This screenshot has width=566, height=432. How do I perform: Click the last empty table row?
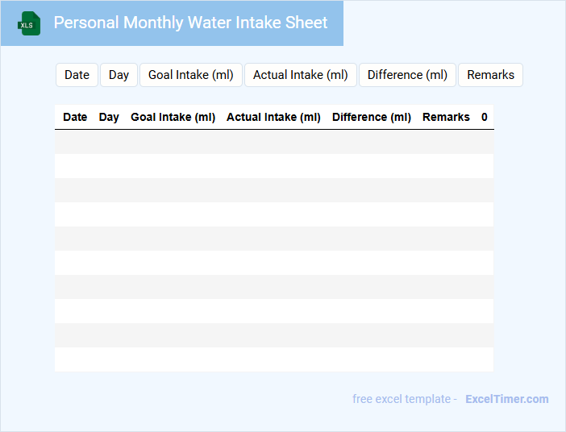click(x=274, y=359)
